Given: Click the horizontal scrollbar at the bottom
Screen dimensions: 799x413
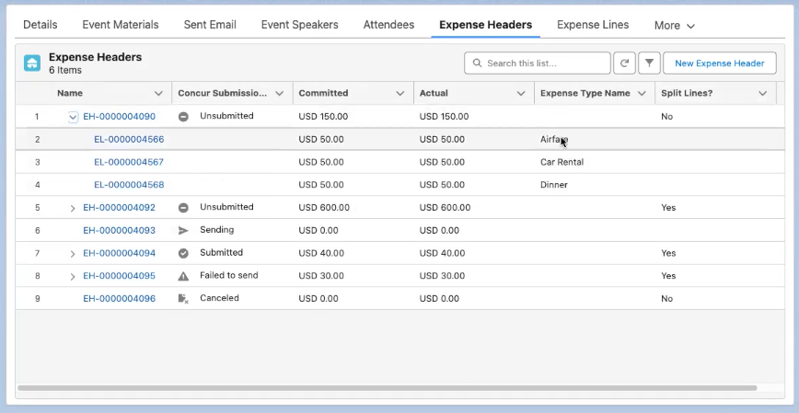Looking at the screenshot, I should (x=387, y=388).
